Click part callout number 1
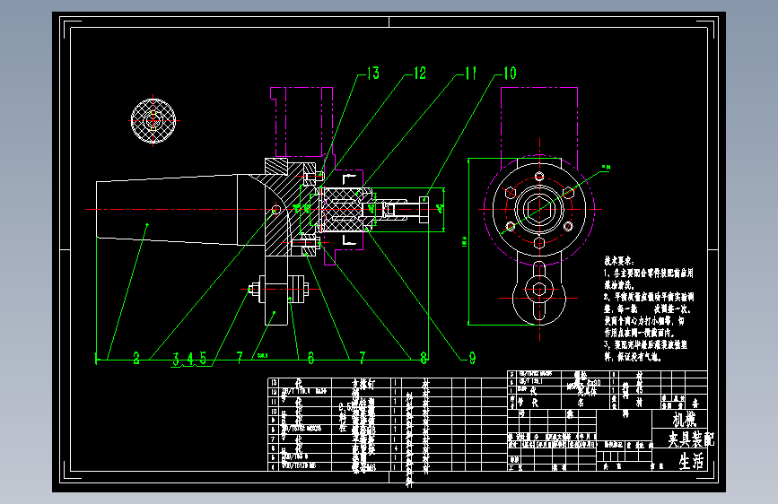 click(96, 358)
